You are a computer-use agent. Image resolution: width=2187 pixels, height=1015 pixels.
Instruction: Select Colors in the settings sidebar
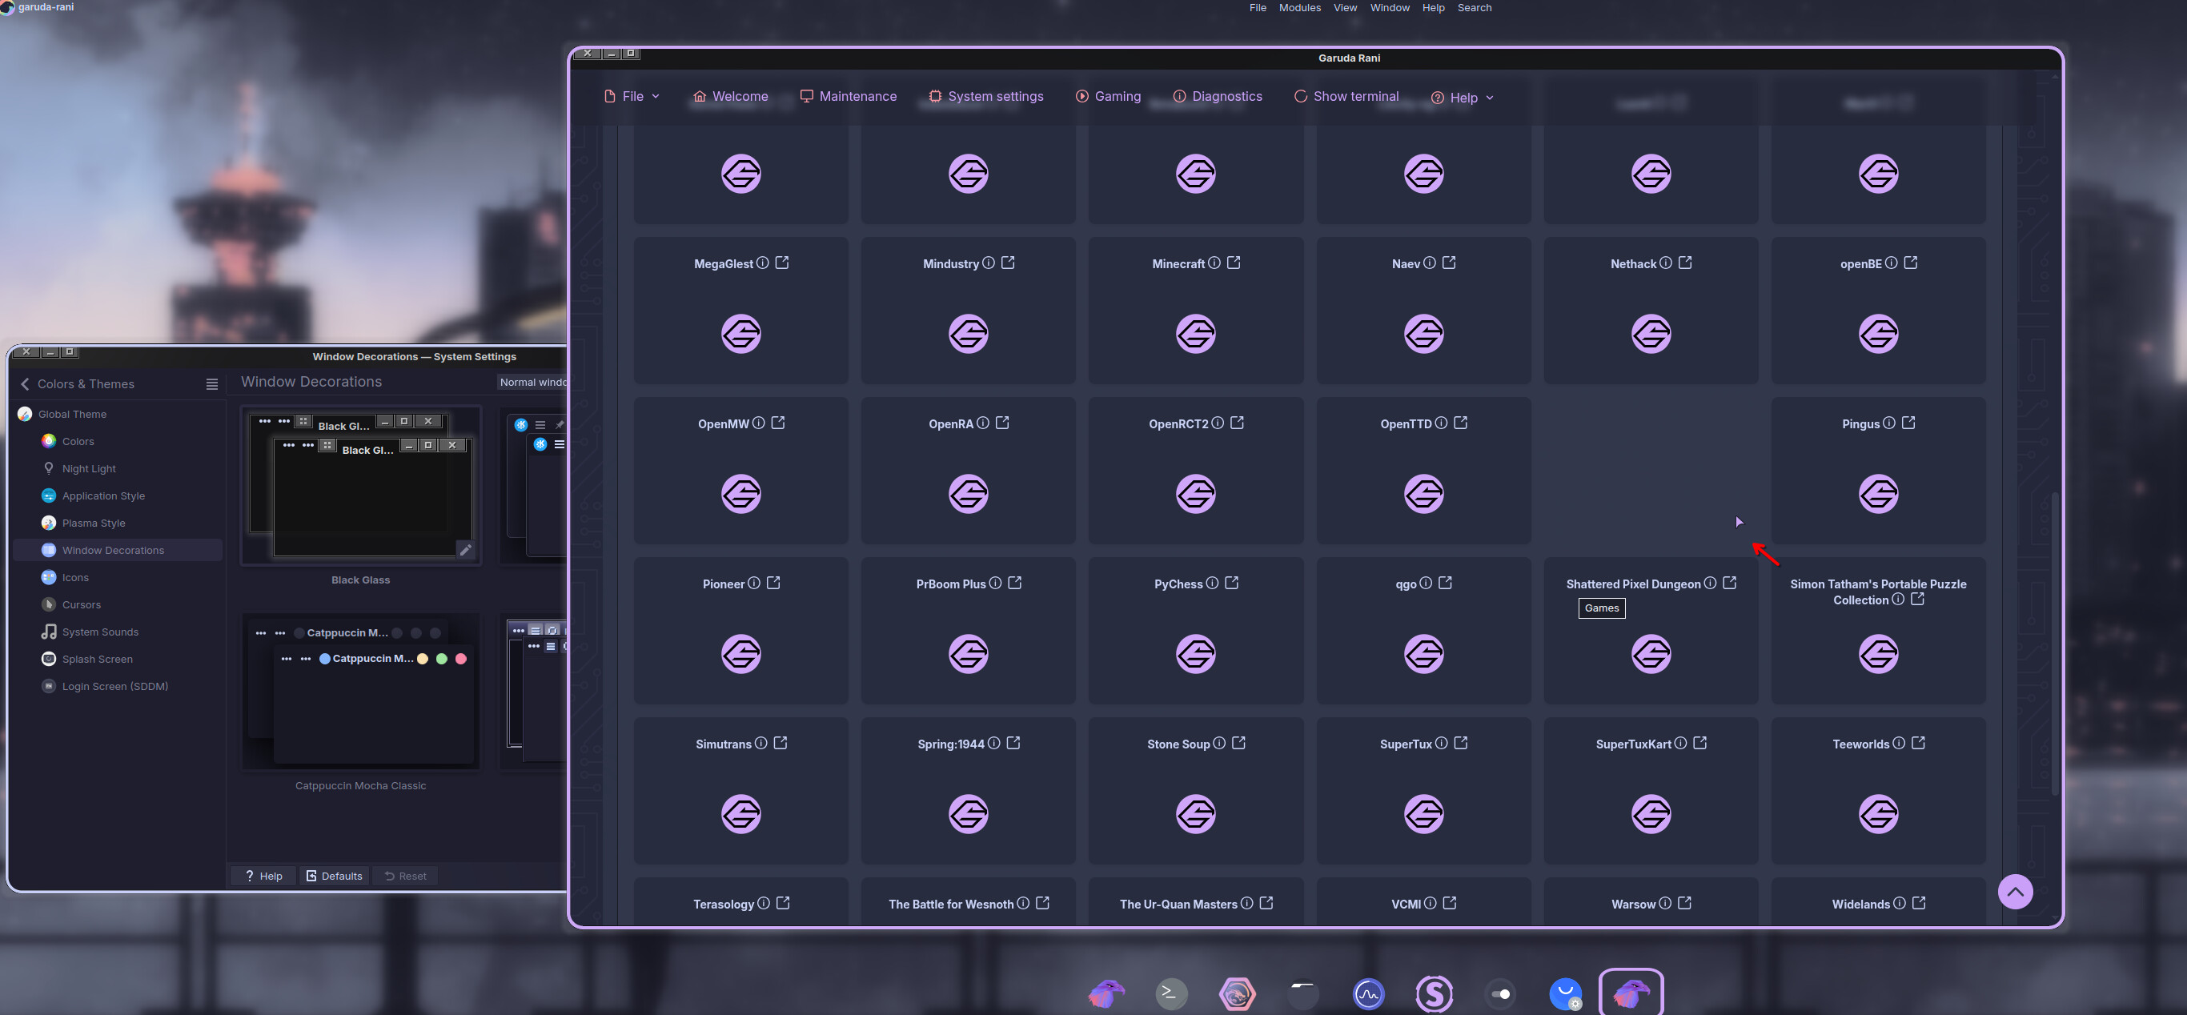(117, 441)
